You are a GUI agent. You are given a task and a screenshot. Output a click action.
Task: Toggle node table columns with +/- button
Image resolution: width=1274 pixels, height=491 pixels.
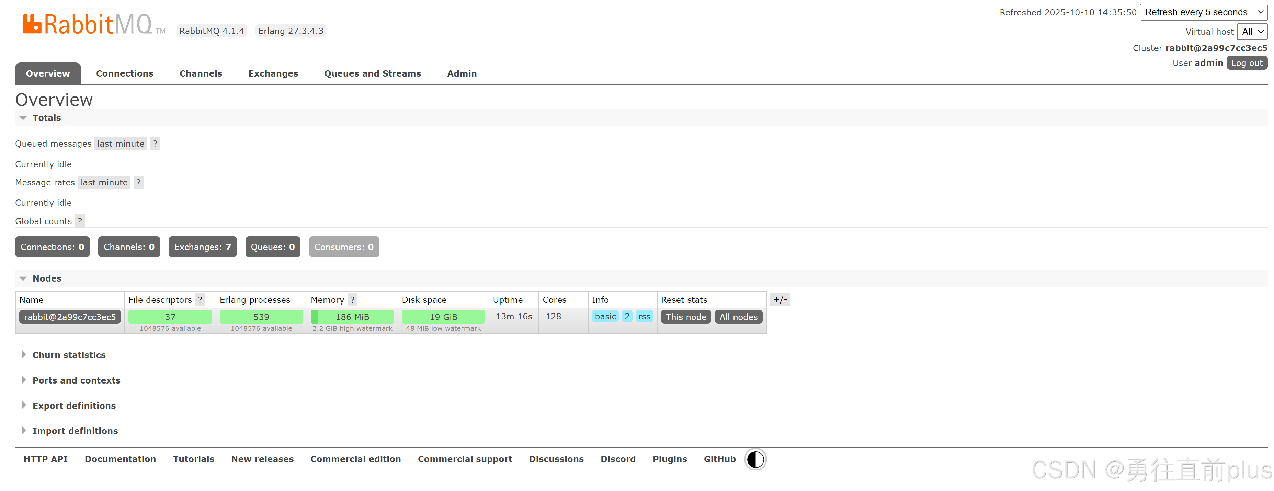point(780,300)
